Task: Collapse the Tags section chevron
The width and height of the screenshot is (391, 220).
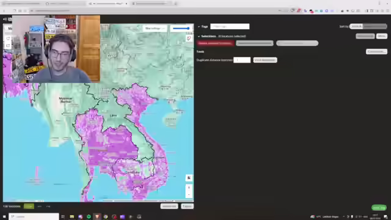Action: click(x=199, y=26)
